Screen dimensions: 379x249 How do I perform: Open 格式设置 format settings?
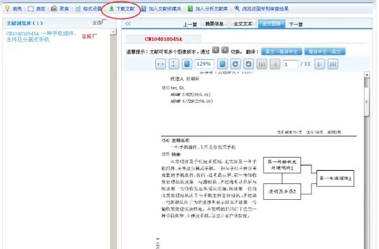88,9
